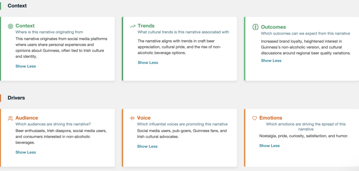The height and width of the screenshot is (171, 359).
Task: Select the Audience card heading
Action: pyautogui.click(x=26, y=118)
